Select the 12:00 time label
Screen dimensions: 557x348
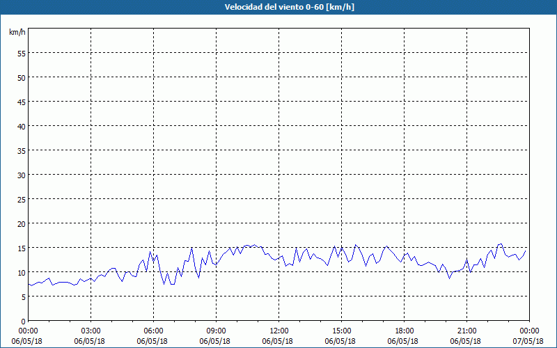point(279,331)
